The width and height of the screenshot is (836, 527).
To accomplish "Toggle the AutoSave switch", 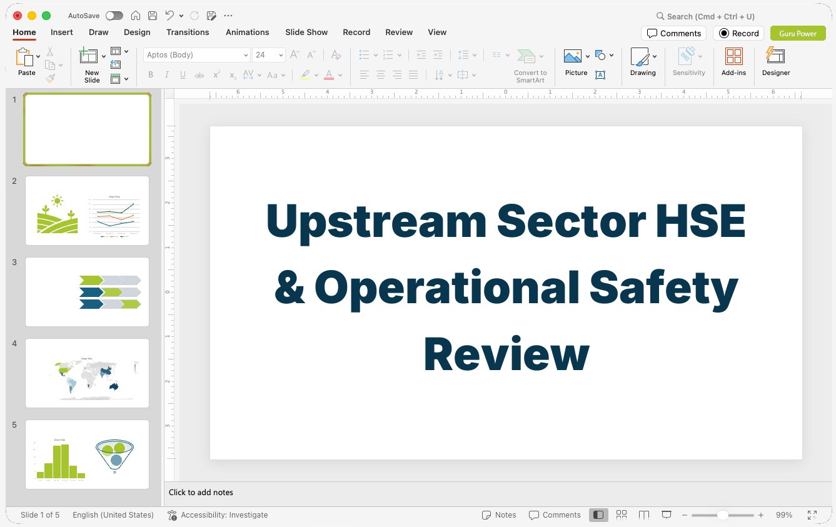I will pos(114,16).
